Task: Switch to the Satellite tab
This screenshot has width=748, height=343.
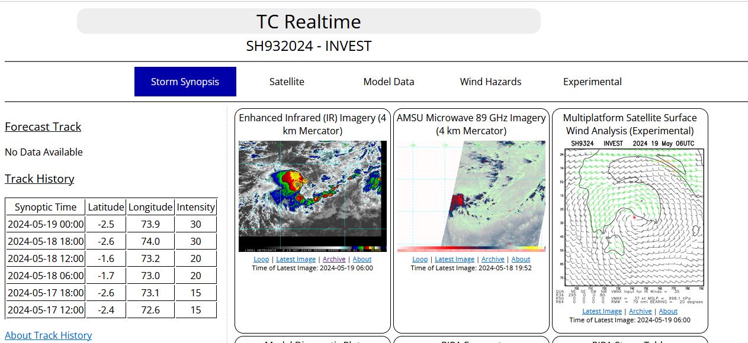Action: [x=287, y=82]
